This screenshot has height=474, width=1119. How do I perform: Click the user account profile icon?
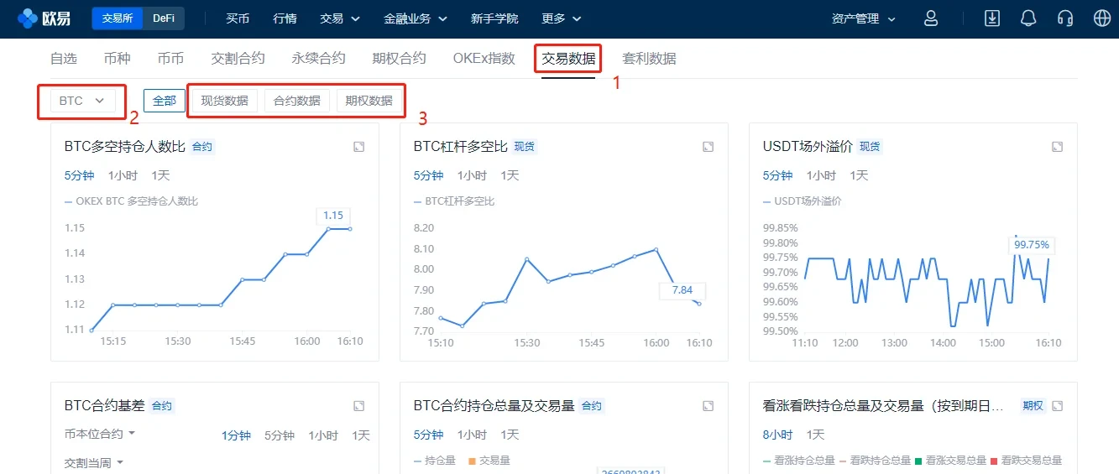click(930, 18)
